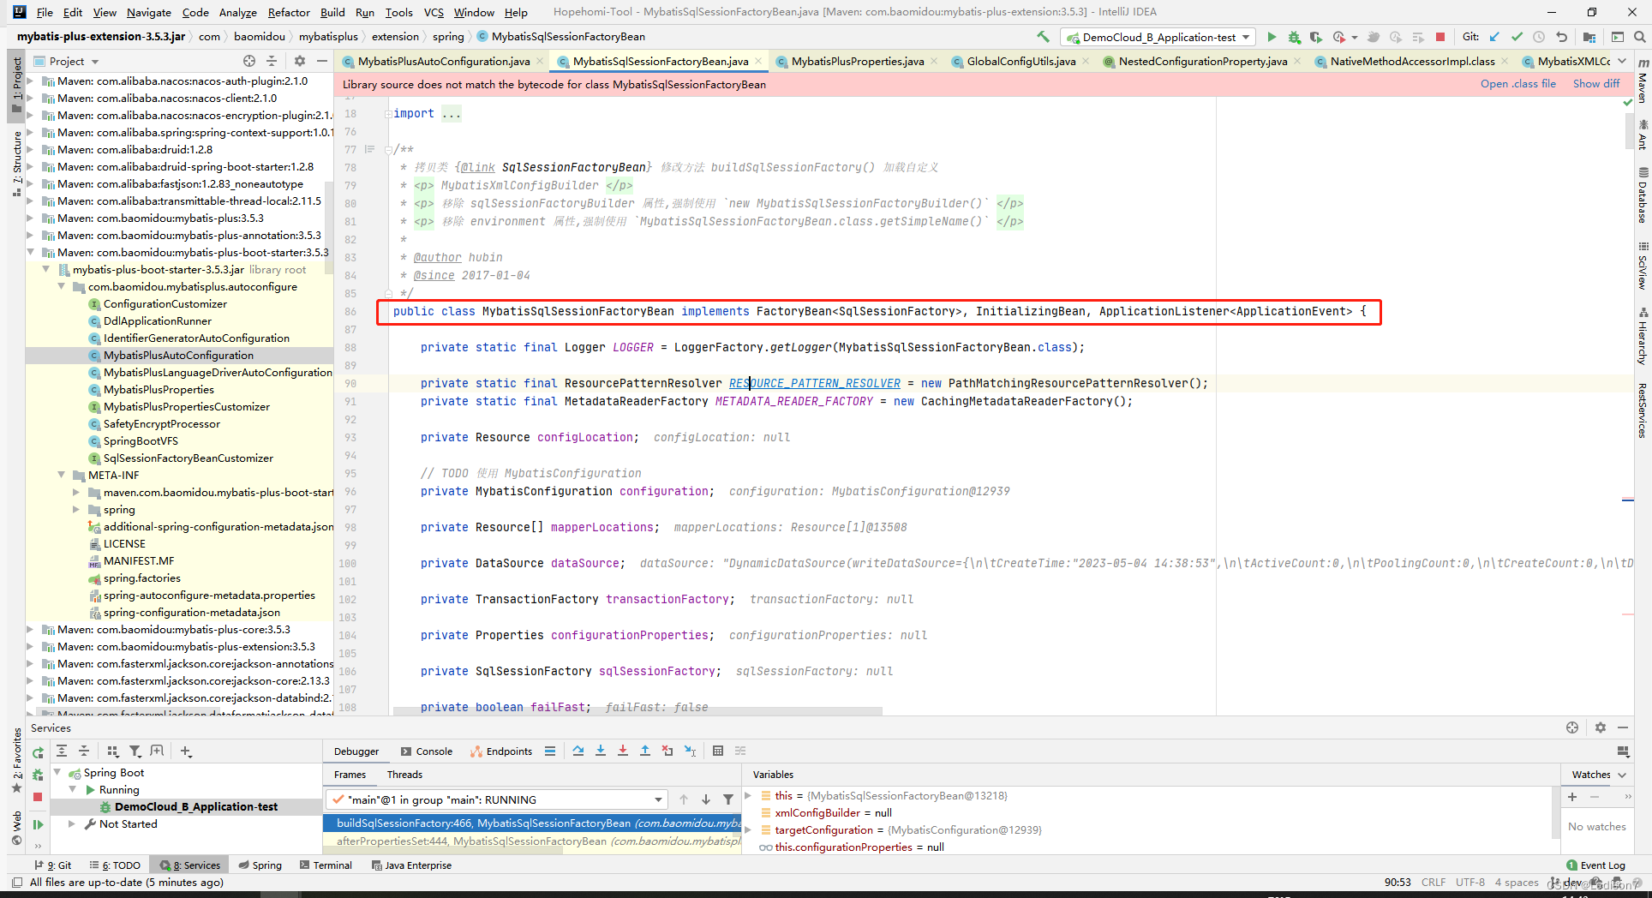
Task: Open the 9: Git tool window
Action: click(52, 865)
